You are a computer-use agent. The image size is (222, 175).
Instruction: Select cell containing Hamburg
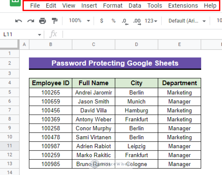click(136, 110)
